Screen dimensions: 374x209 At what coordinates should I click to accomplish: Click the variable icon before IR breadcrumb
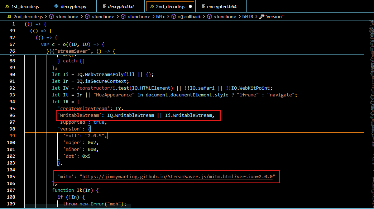coord(245,16)
